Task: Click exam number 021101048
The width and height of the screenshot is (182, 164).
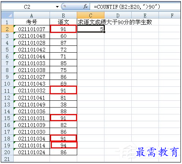Action: (x=31, y=36)
